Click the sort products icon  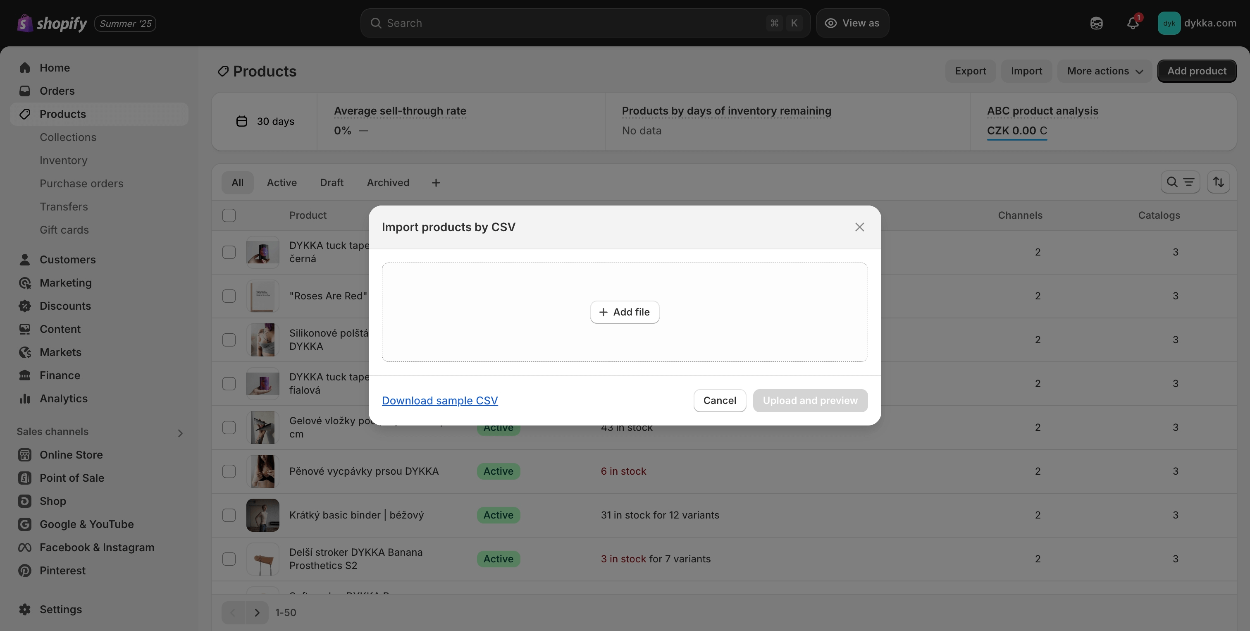coord(1218,182)
